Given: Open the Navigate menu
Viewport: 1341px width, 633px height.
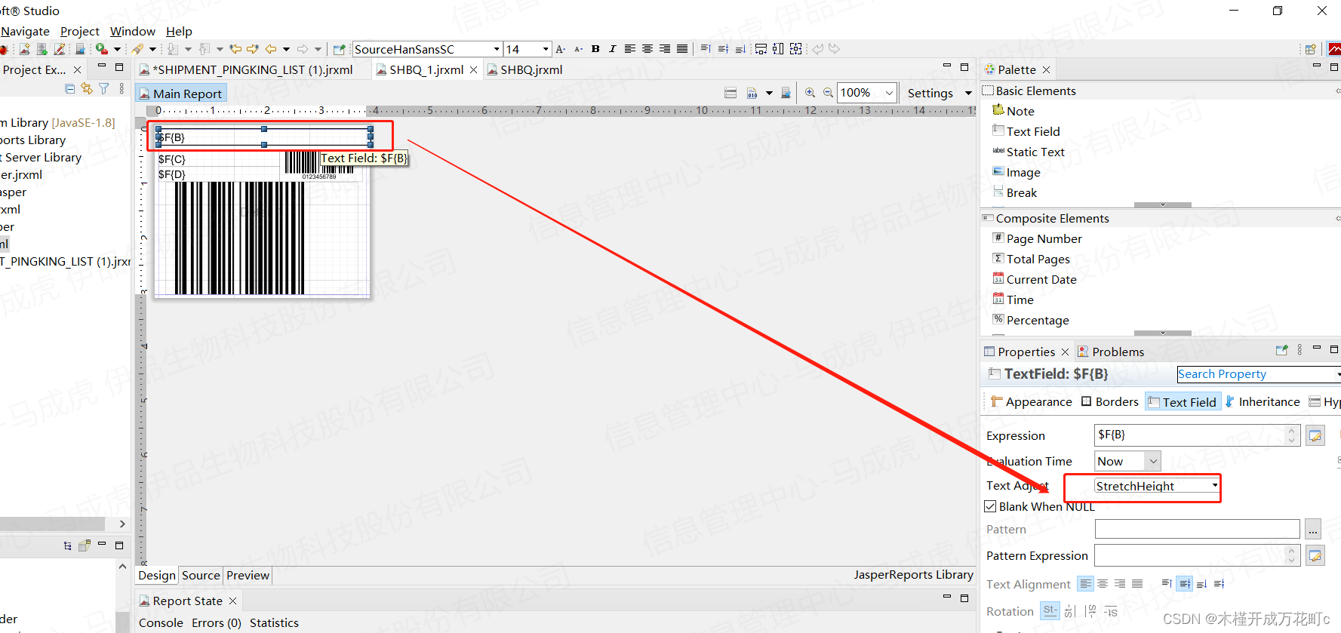Looking at the screenshot, I should click(25, 31).
